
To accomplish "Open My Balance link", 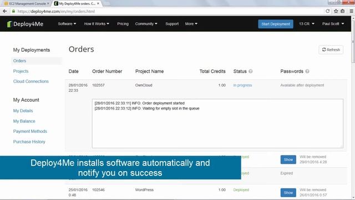I will (24, 121).
